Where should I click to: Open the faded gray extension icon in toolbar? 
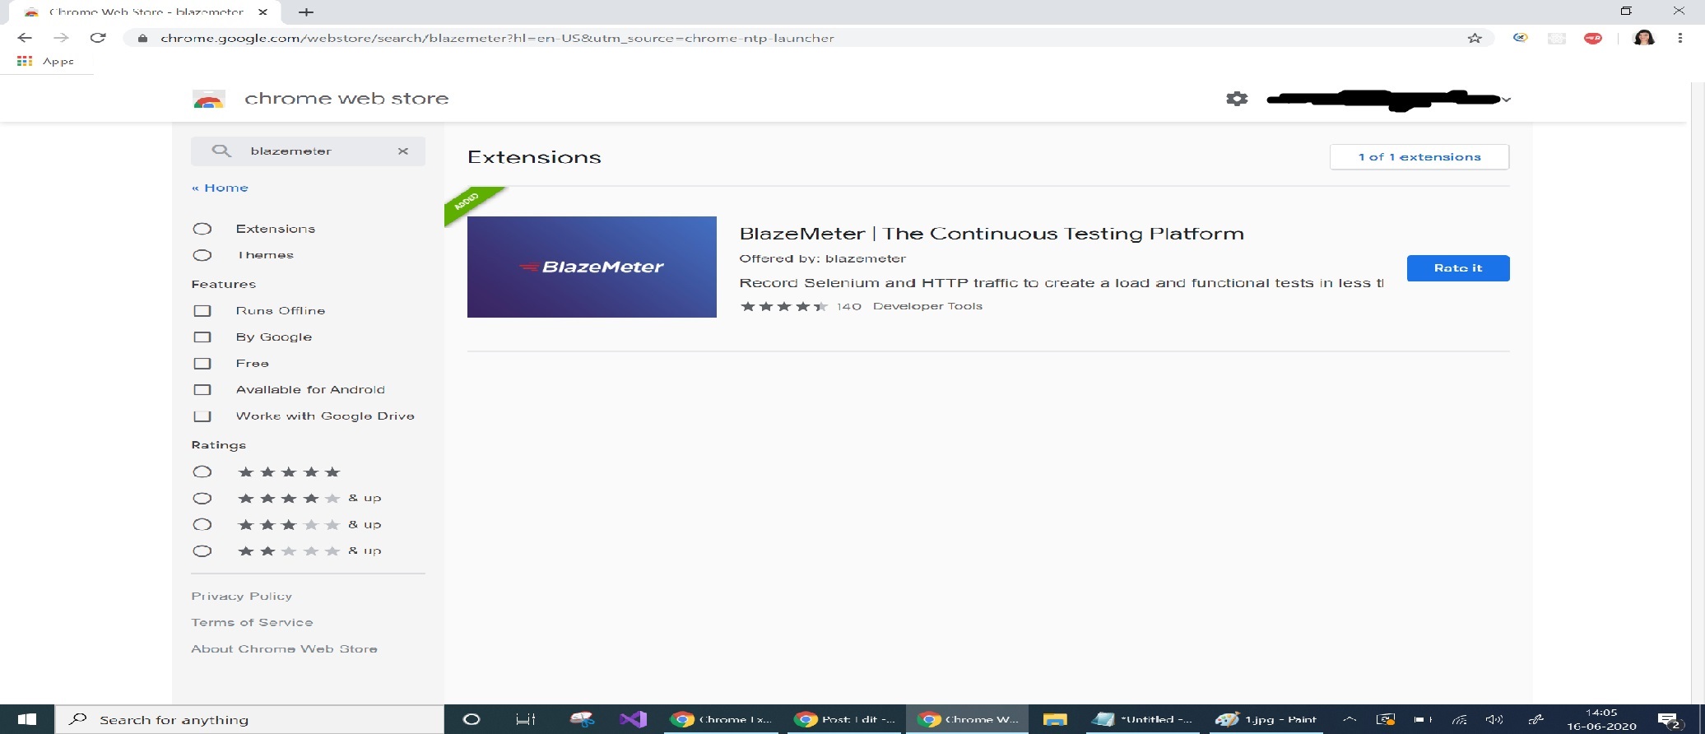pos(1556,38)
